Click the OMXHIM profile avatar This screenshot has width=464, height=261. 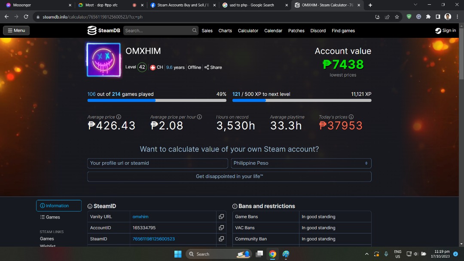click(104, 59)
